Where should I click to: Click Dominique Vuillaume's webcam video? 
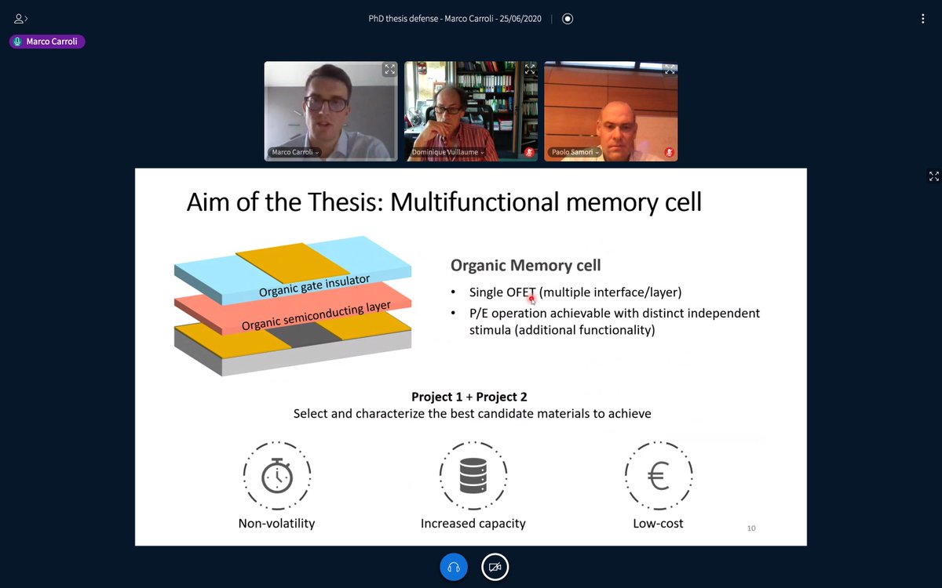[471, 111]
